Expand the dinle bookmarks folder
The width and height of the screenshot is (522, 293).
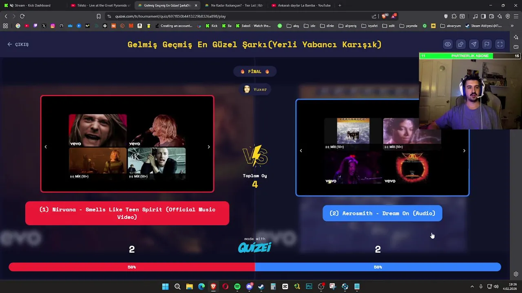(327, 26)
